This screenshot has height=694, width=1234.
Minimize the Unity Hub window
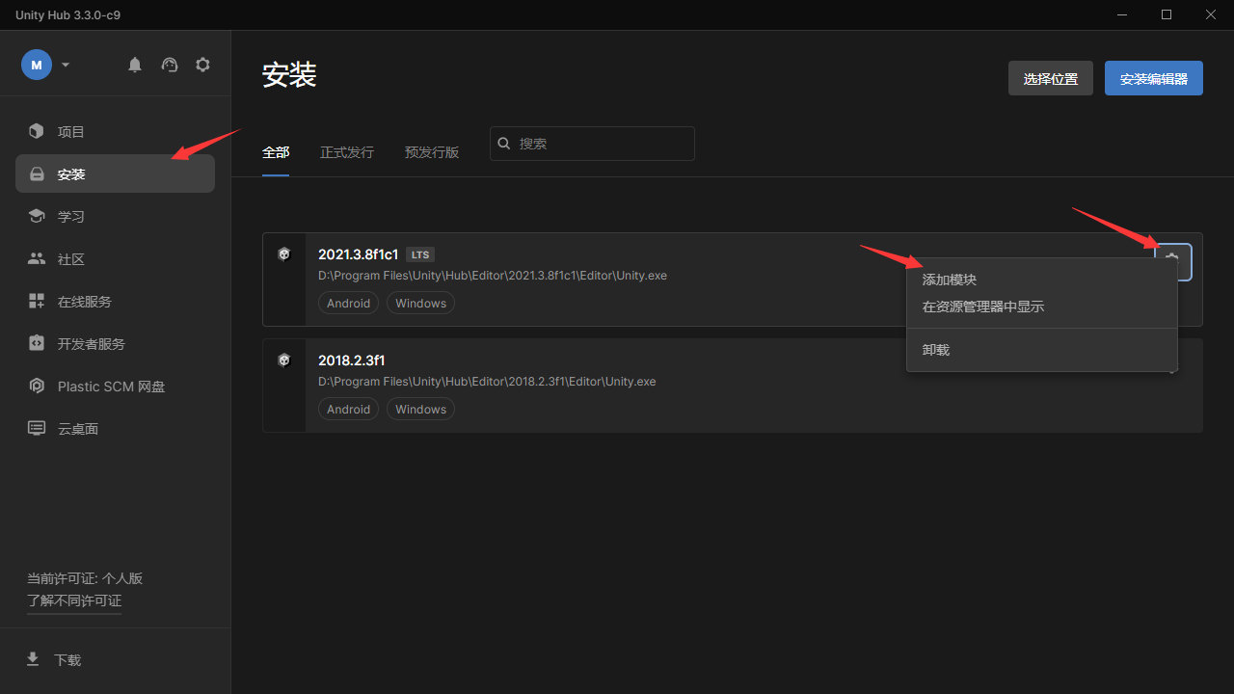coord(1122,14)
